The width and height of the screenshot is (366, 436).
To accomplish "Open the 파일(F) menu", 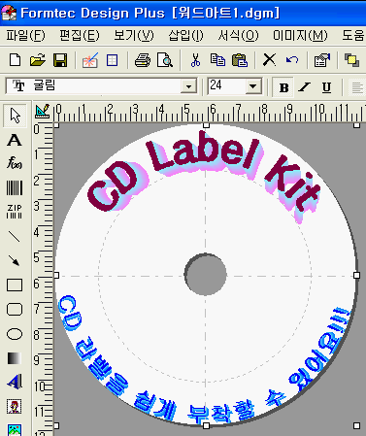I will pos(25,35).
